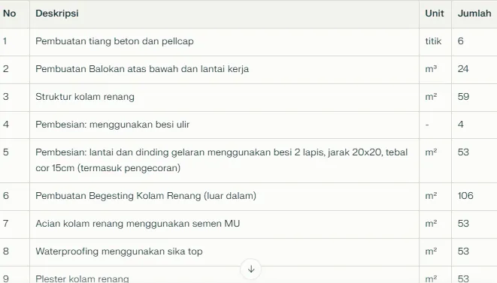
Task: Click the 'titik' unit cell
Action: click(x=433, y=41)
